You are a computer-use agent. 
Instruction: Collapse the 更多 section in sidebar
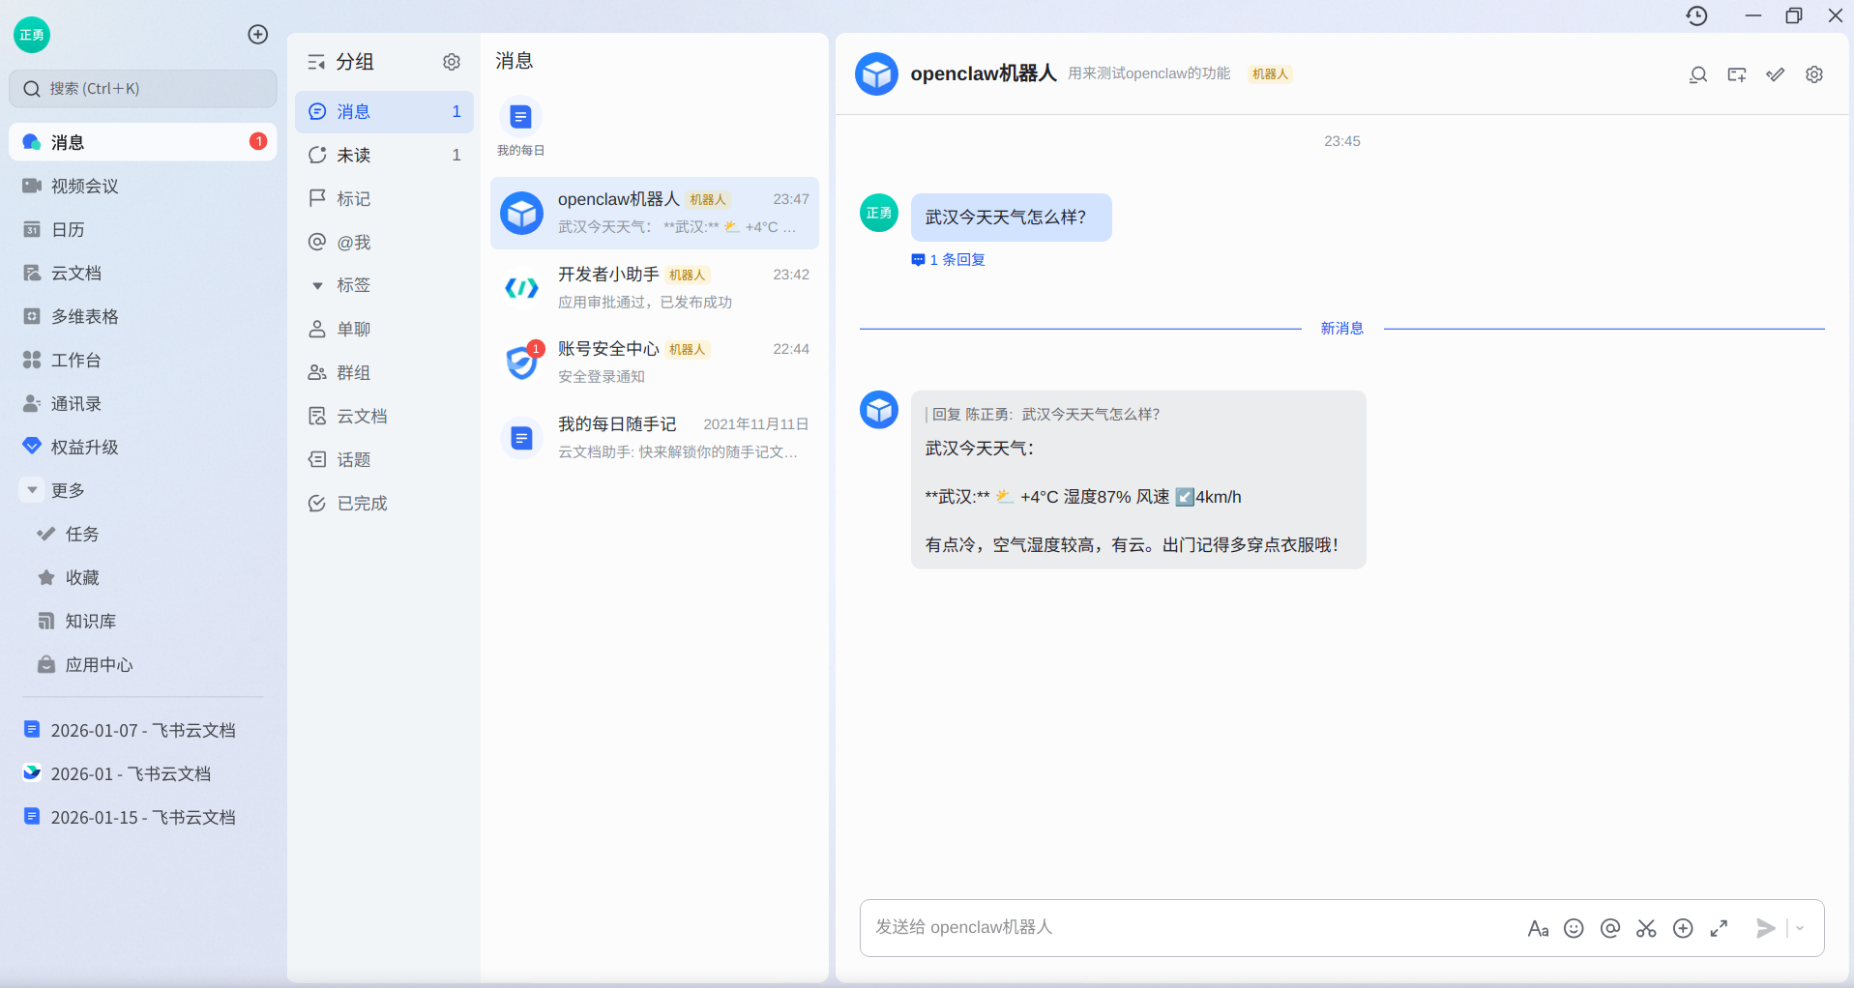pyautogui.click(x=32, y=489)
